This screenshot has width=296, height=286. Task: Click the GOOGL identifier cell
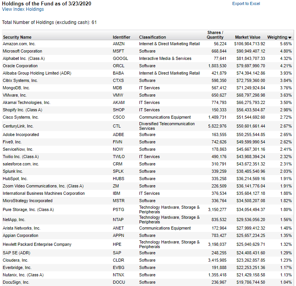120,58
